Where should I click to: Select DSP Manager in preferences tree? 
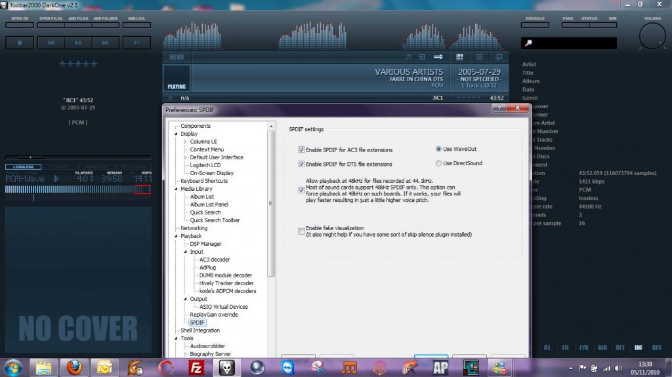(x=205, y=244)
